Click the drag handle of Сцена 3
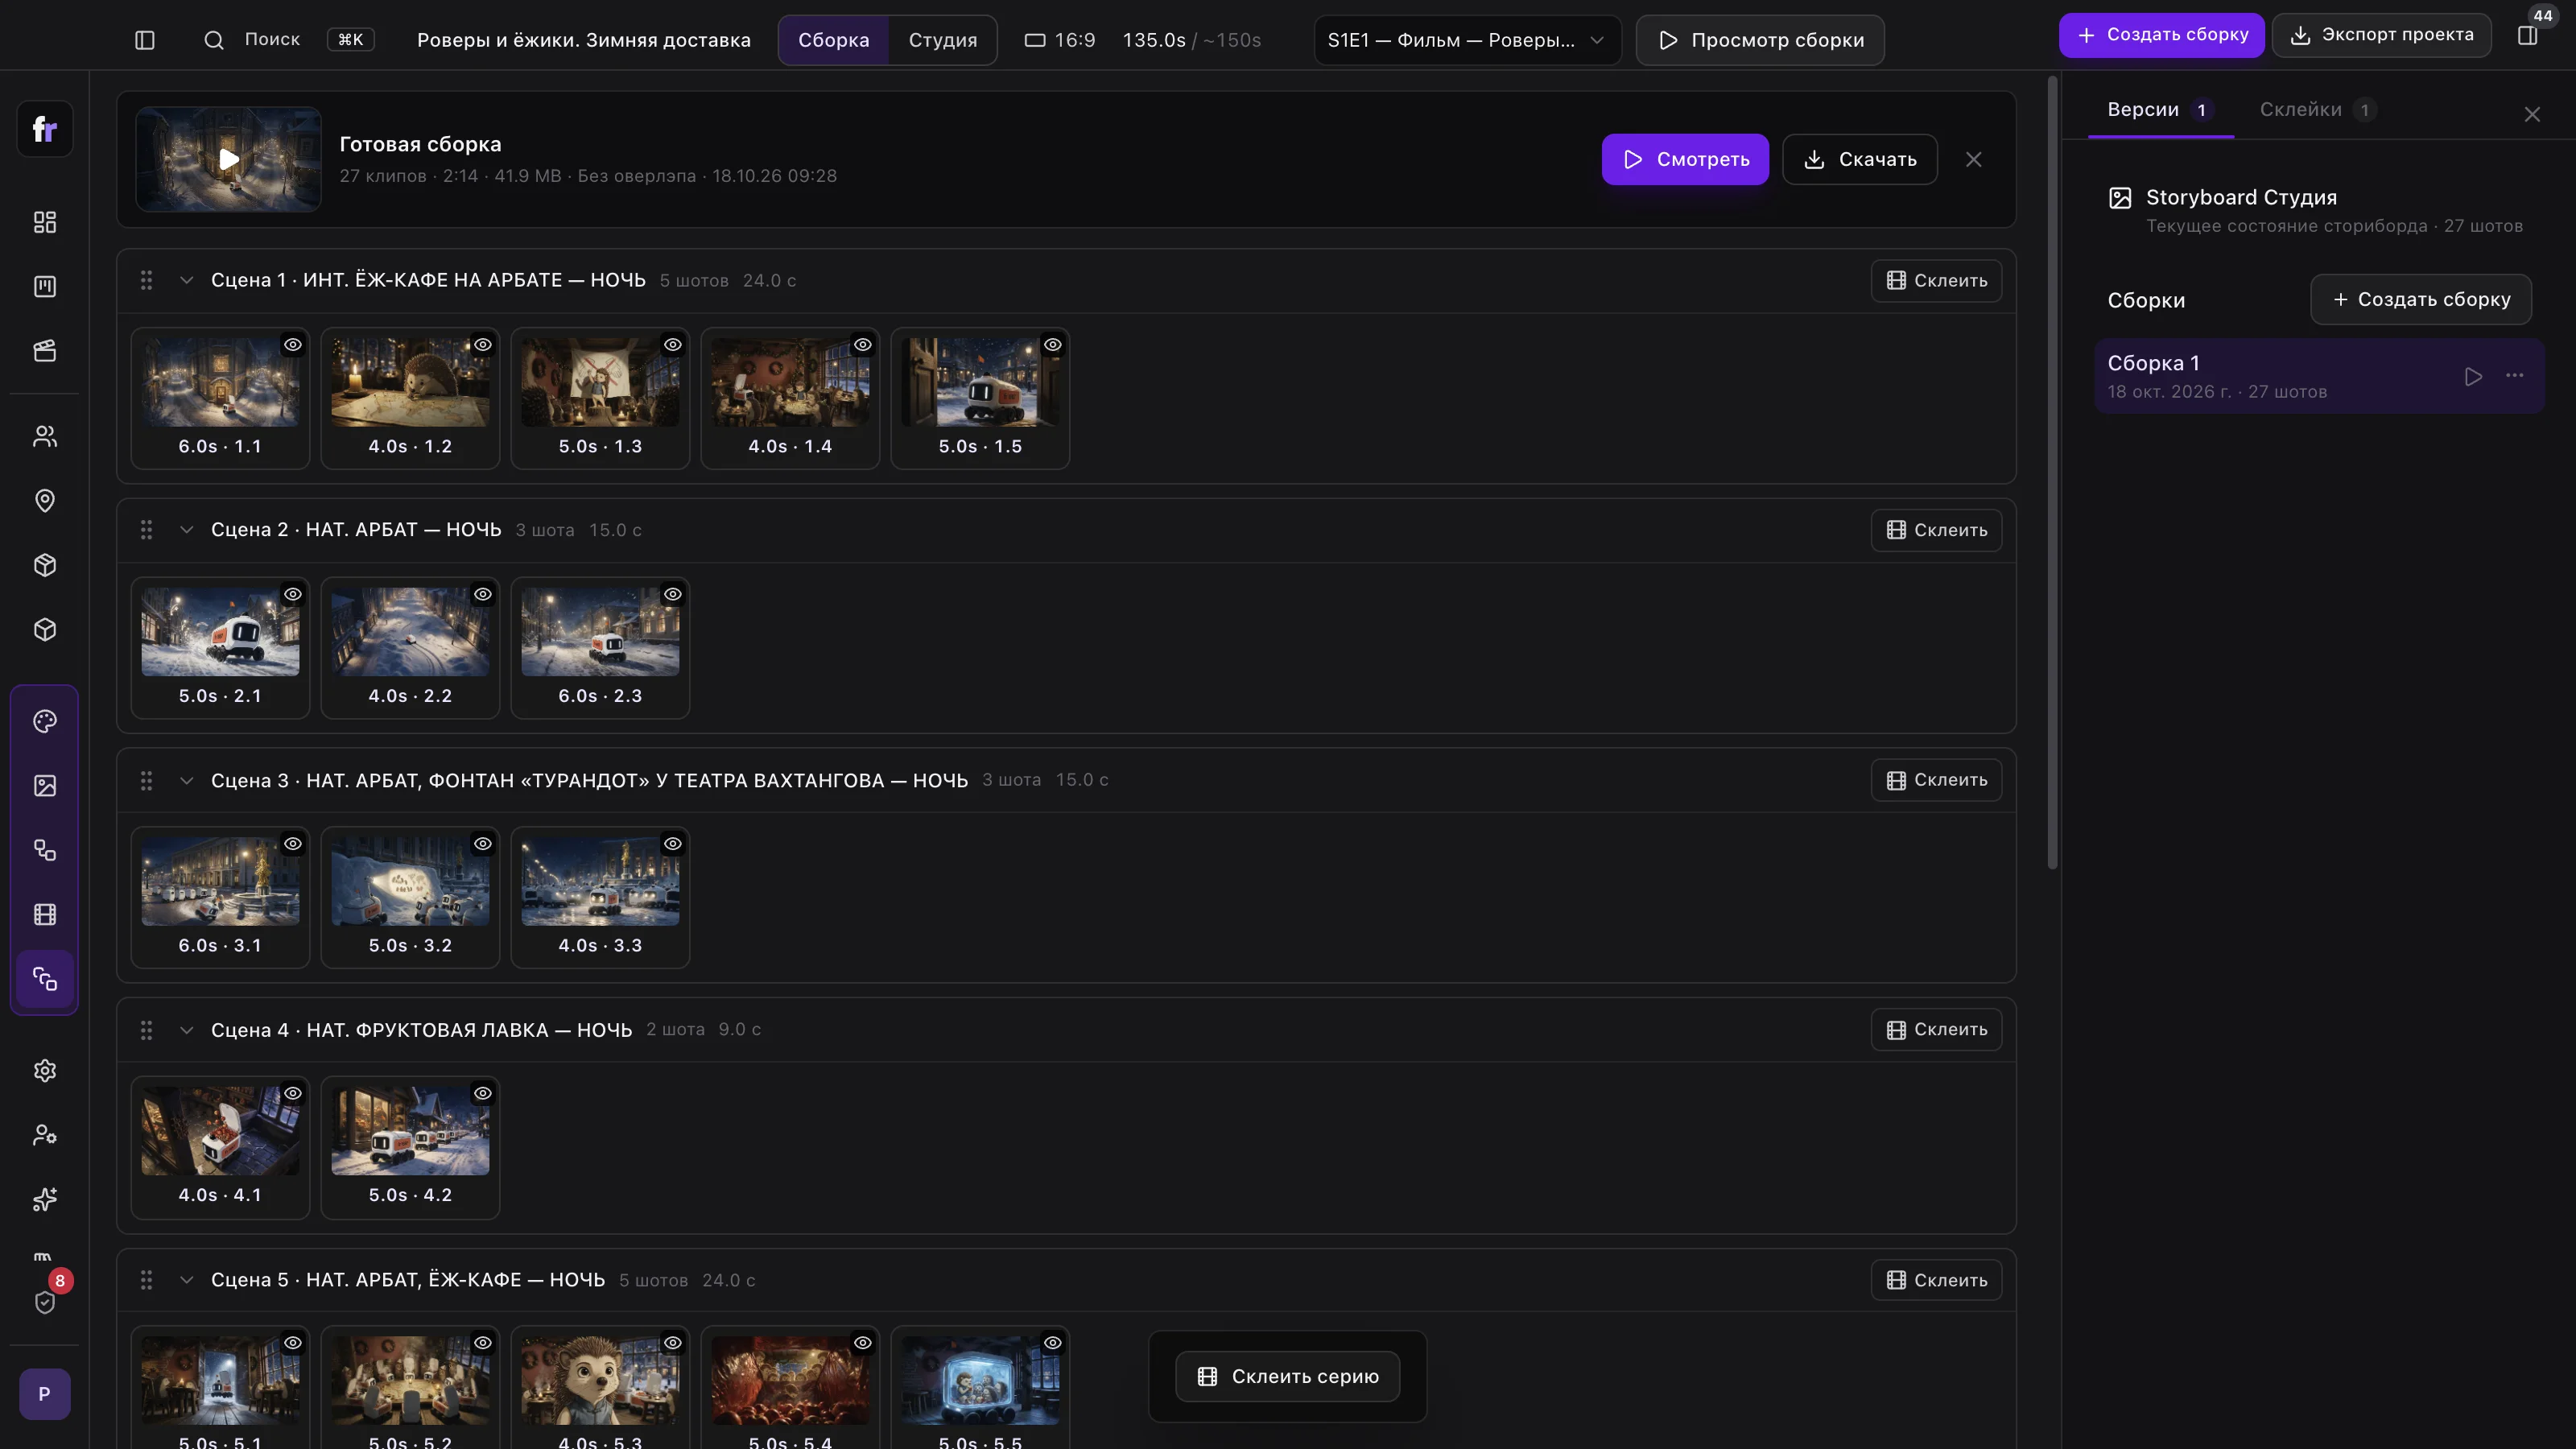The height and width of the screenshot is (1449, 2576). pyautogui.click(x=146, y=780)
